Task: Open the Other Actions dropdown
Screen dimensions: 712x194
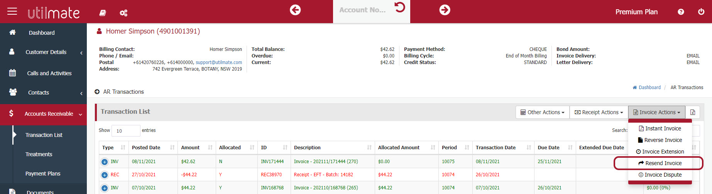Action: click(x=542, y=112)
